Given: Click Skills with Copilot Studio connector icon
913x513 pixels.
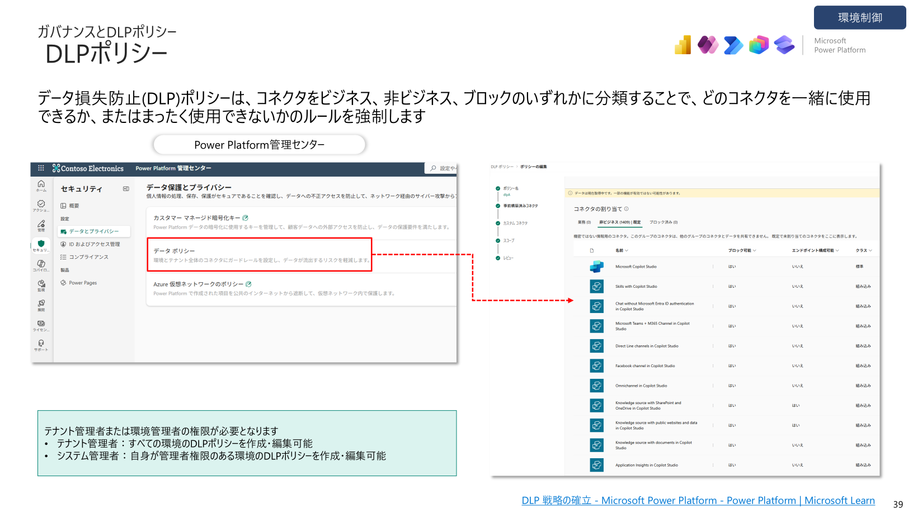Looking at the screenshot, I should tap(597, 286).
